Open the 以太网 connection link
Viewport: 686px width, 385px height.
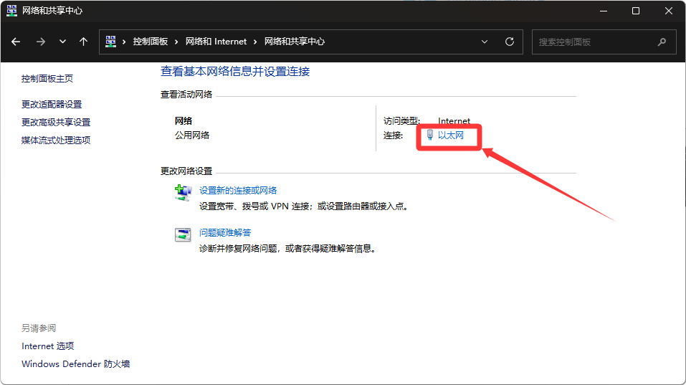click(x=451, y=135)
